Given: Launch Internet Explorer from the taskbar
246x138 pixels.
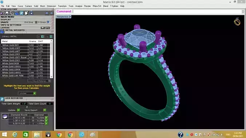Looking at the screenshot, I should point(15,135).
